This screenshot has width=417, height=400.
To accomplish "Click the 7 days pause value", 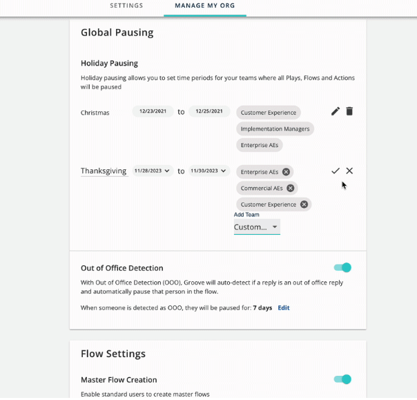I will [262, 308].
